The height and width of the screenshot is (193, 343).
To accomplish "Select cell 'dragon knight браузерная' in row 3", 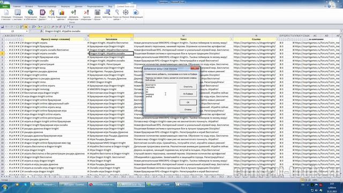I will [55, 47].
